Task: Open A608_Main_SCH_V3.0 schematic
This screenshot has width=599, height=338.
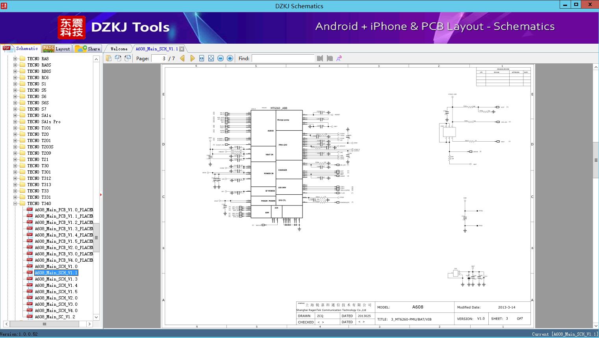Action: (56, 304)
